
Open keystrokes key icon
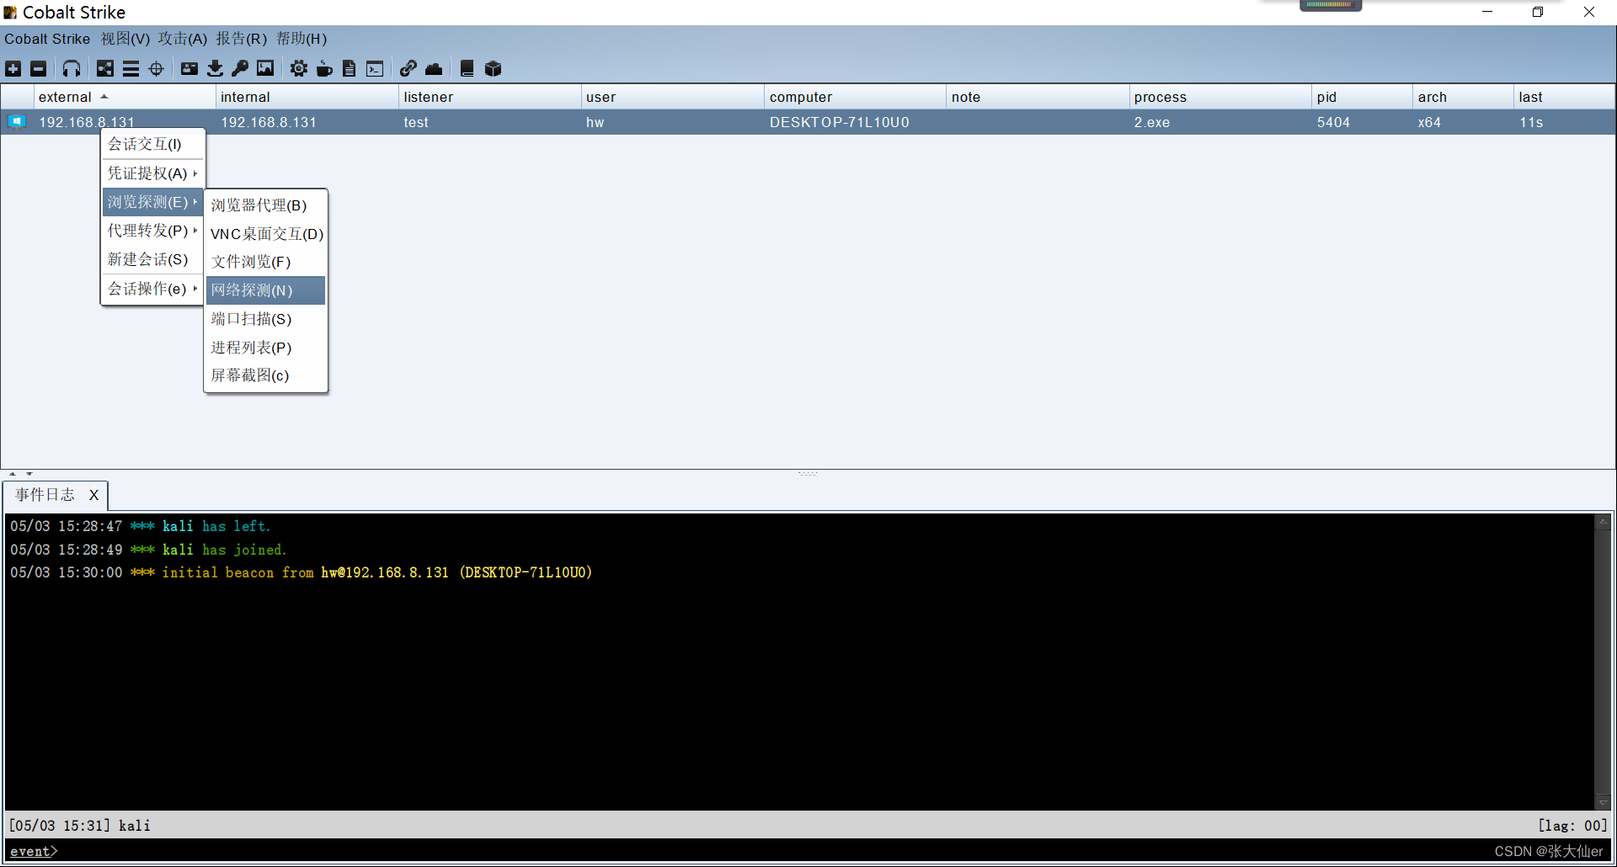[x=240, y=69]
